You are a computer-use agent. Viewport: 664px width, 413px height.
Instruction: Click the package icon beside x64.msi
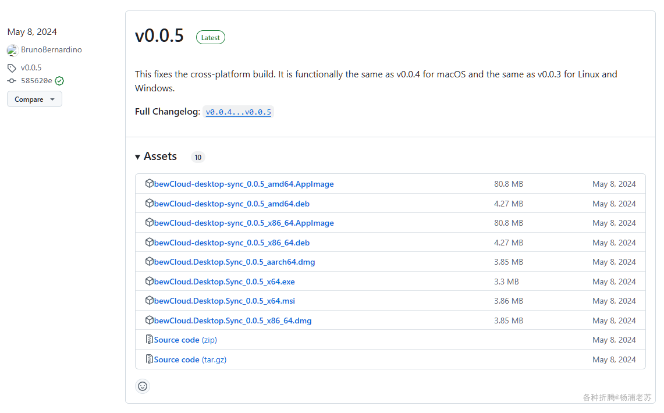[x=149, y=300]
